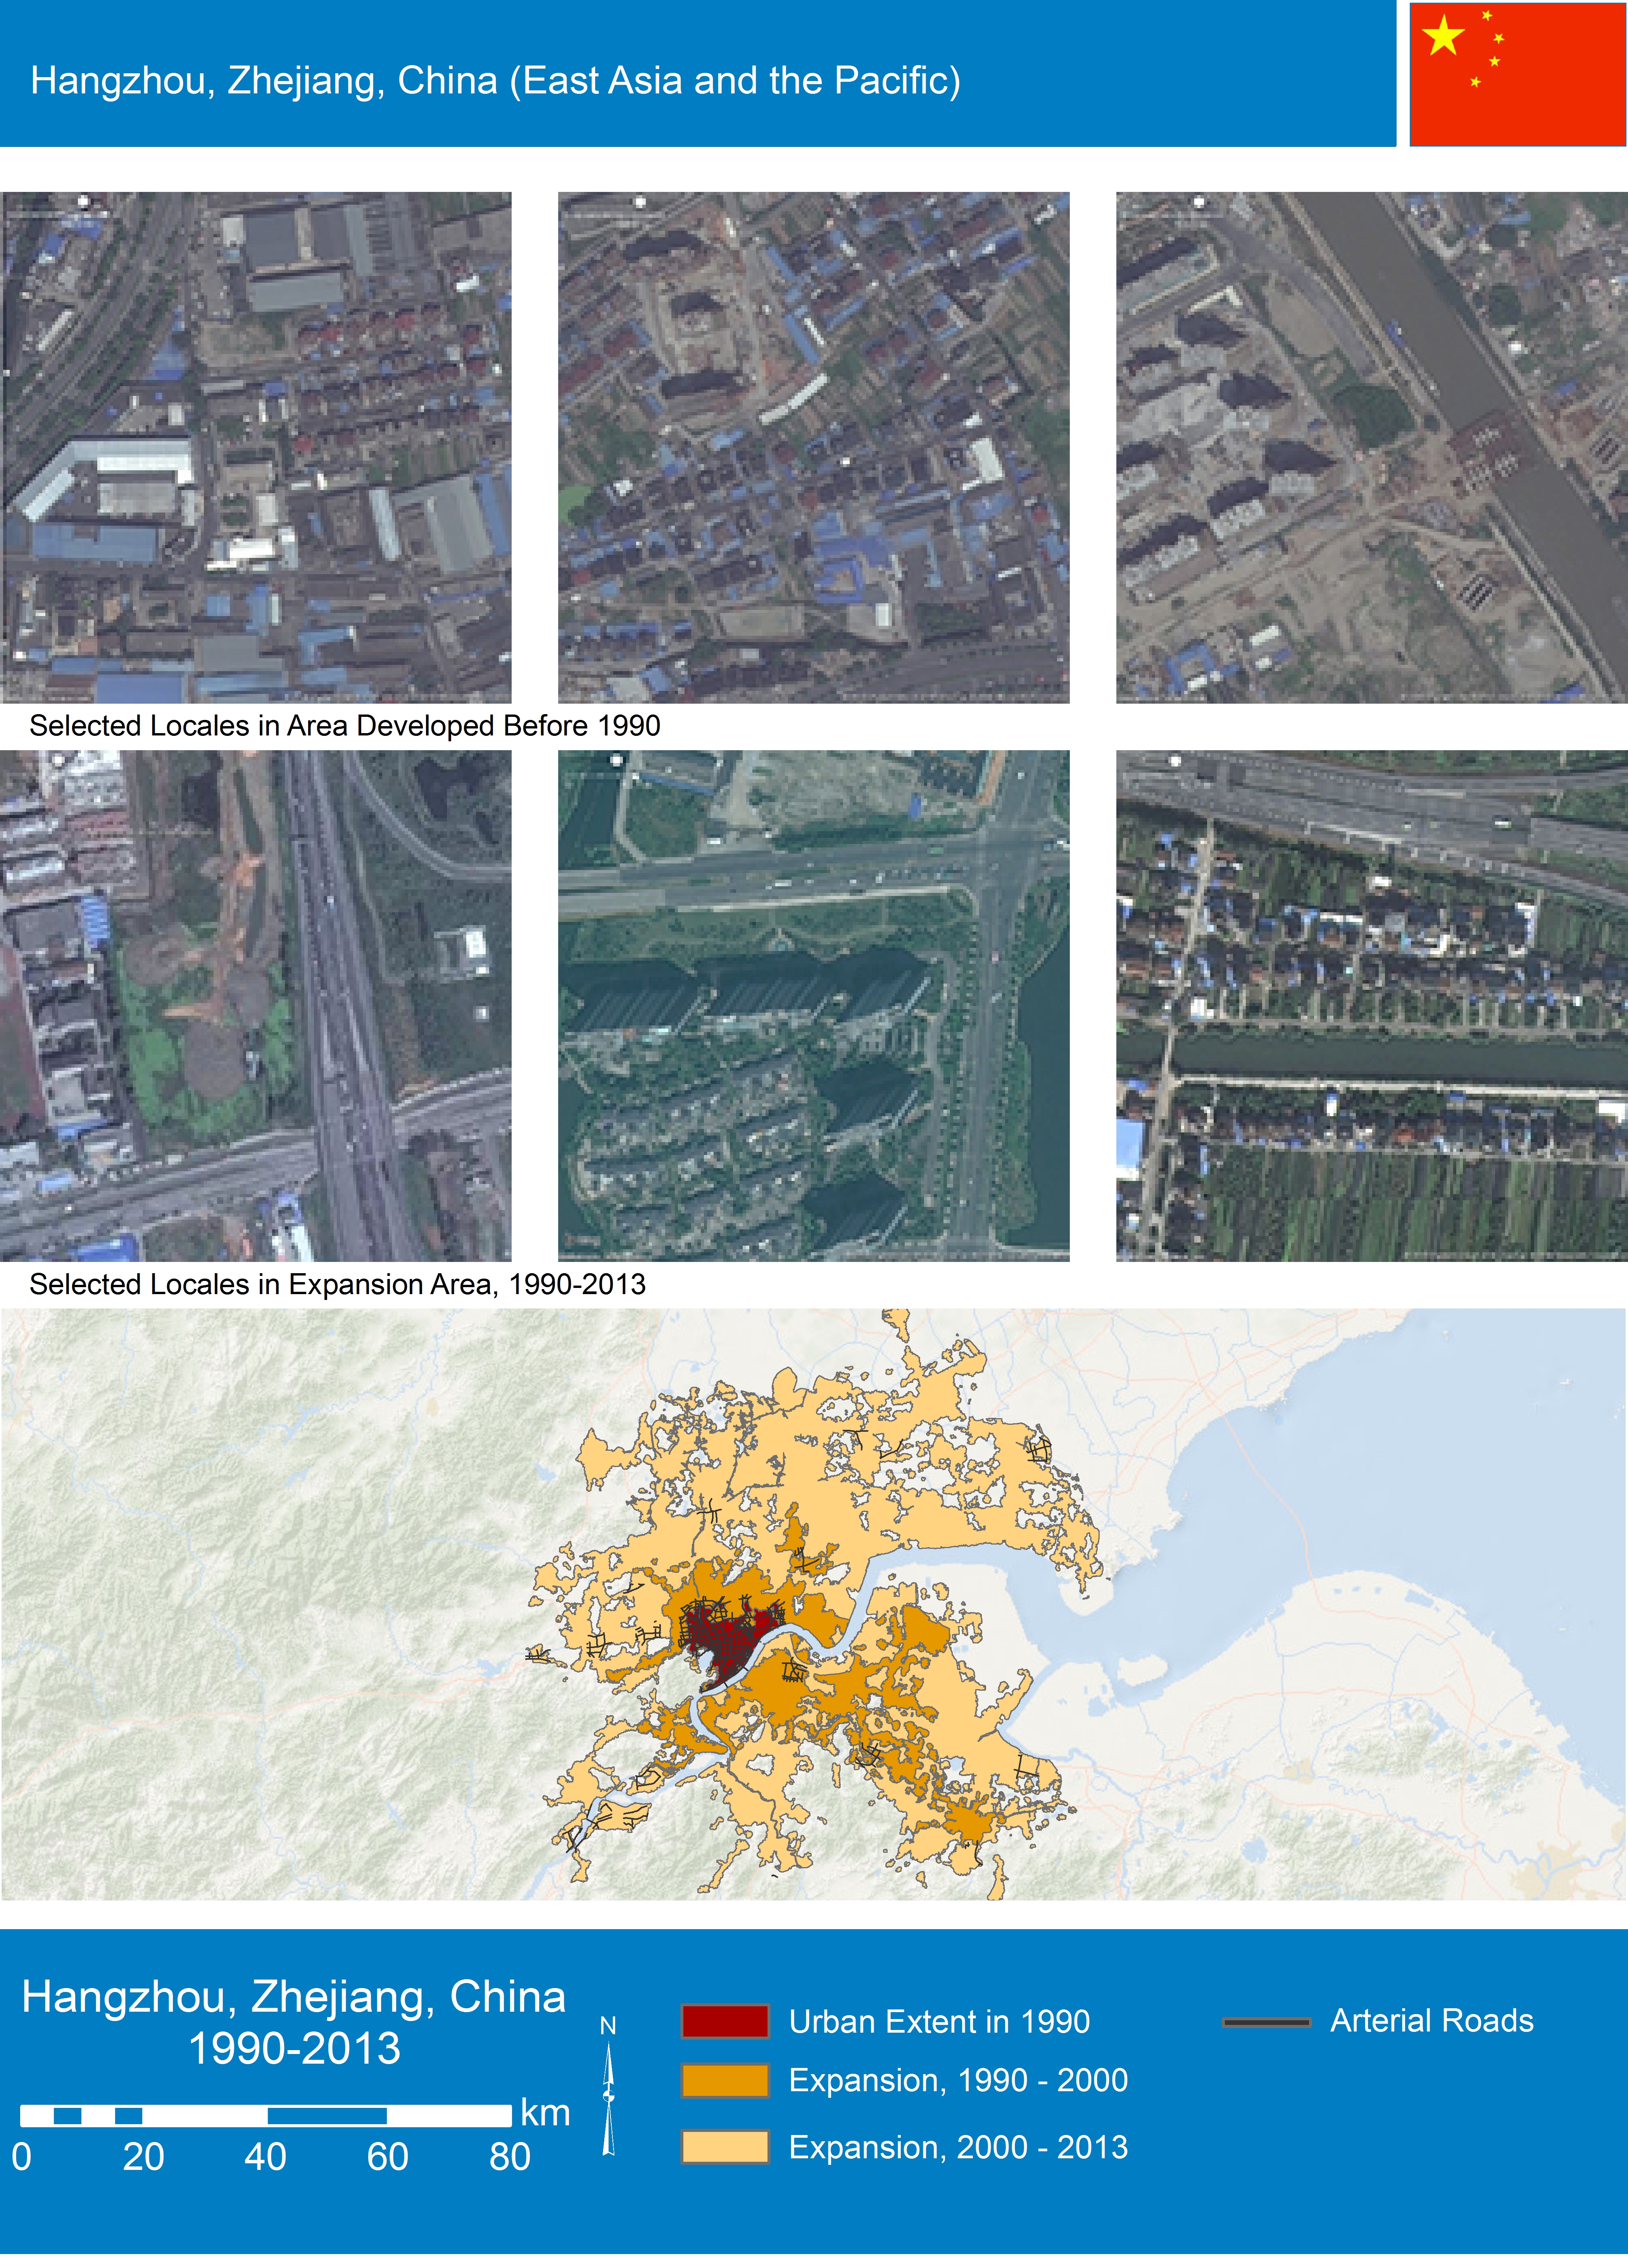Open expansion thumbnail with road intersection
The height and width of the screenshot is (2268, 1628).
pos(813,1005)
